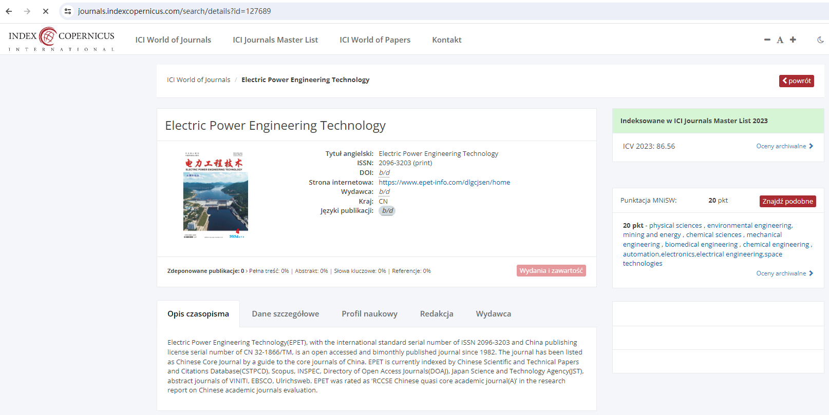Open site information icon in address bar
Viewport: 829px width, 415px height.
tap(68, 11)
